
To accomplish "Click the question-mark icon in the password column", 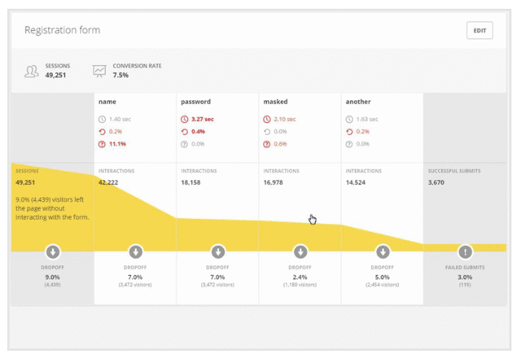I will [x=185, y=144].
